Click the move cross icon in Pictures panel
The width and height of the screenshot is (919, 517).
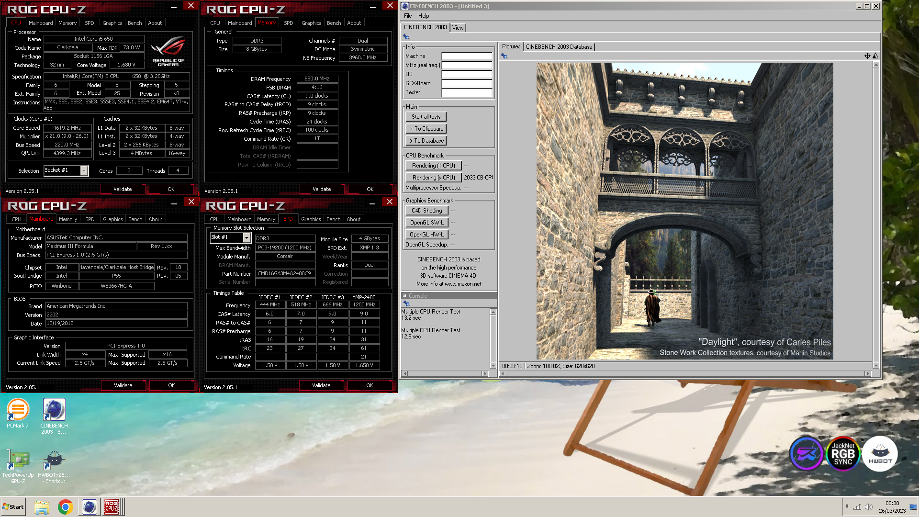(x=867, y=56)
